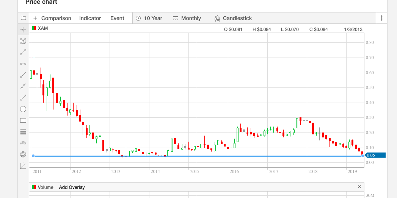Click the H $0.084 high value

click(x=262, y=29)
